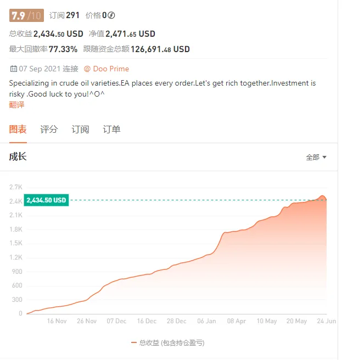Click the 7.9/10 rating badge
The image size is (342, 360).
26,15
